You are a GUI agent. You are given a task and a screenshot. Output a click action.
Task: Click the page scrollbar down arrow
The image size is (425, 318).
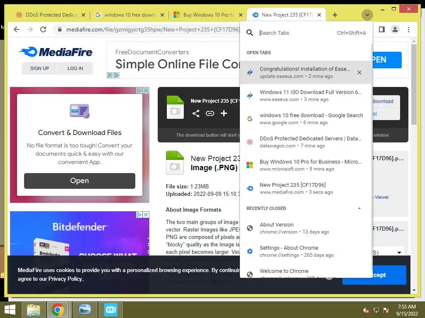pyautogui.click(x=414, y=290)
